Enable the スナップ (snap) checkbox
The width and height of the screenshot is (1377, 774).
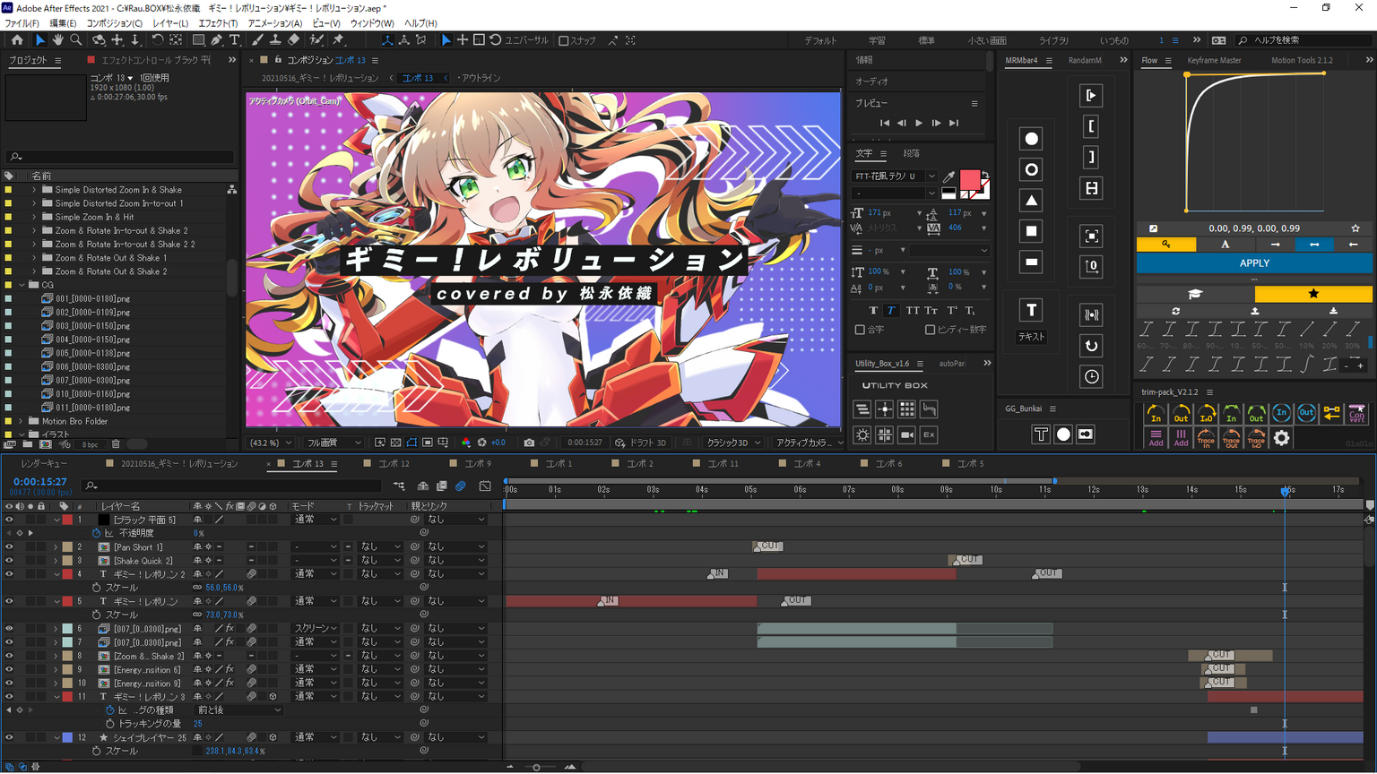pos(564,40)
